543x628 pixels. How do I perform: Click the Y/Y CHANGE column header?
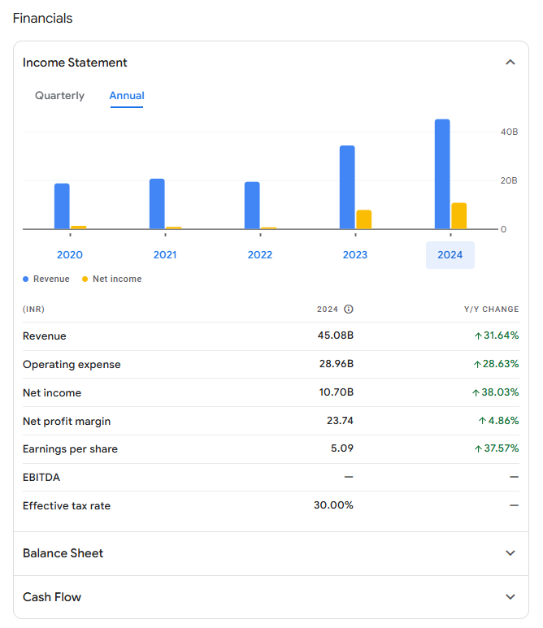click(492, 310)
